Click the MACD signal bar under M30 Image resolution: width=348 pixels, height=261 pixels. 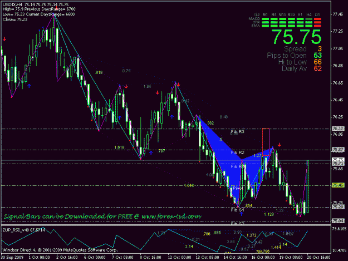291,19
